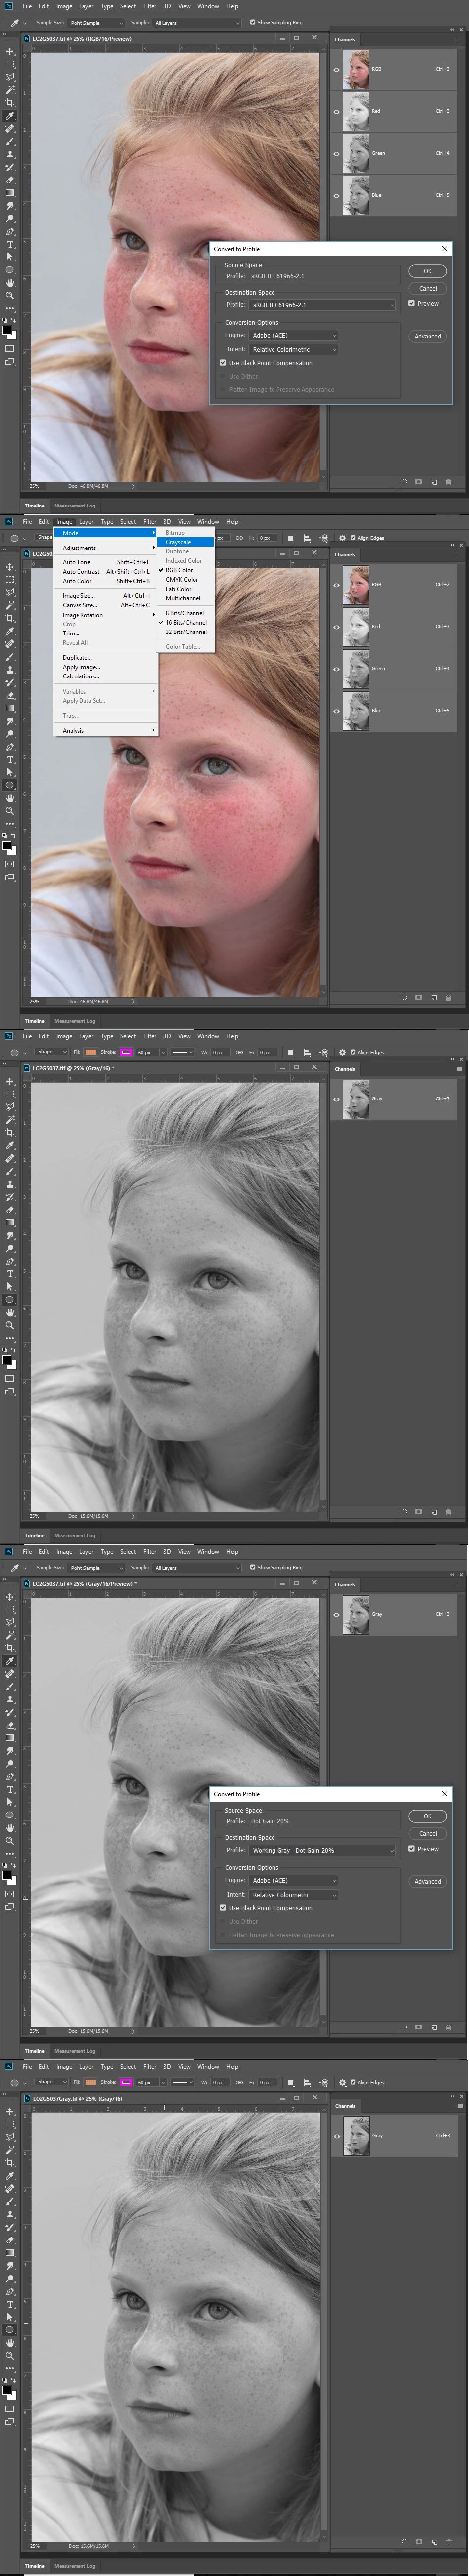This screenshot has width=469, height=2576.
Task: Open Channels panel menu icon in RGB/16/Preview window
Action: click(x=459, y=39)
